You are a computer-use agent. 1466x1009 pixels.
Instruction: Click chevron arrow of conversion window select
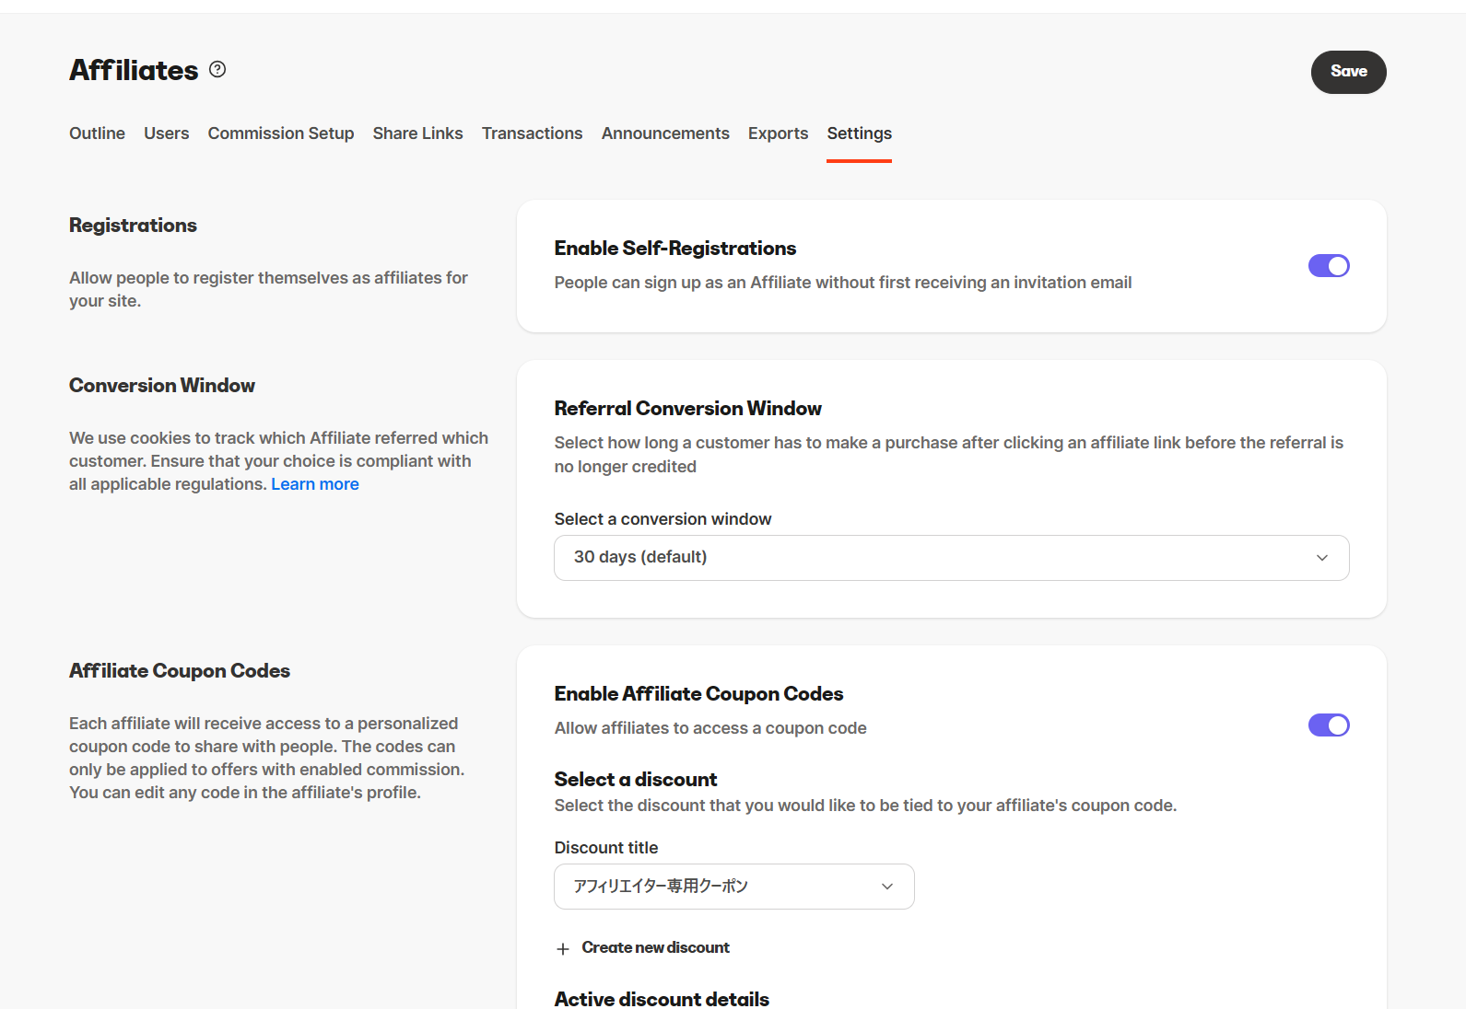click(x=1321, y=558)
